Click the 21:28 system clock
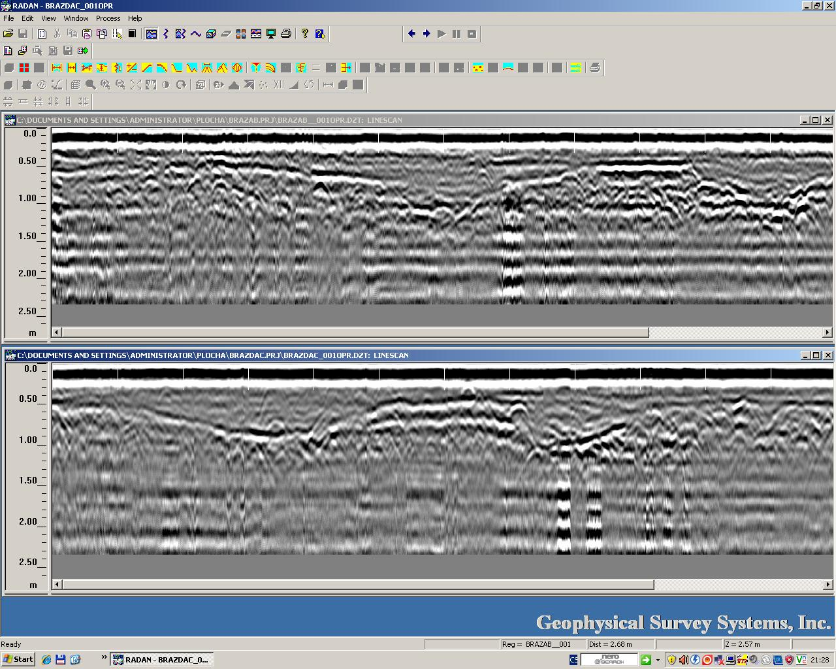Viewport: 836px width, 669px height. click(x=820, y=660)
